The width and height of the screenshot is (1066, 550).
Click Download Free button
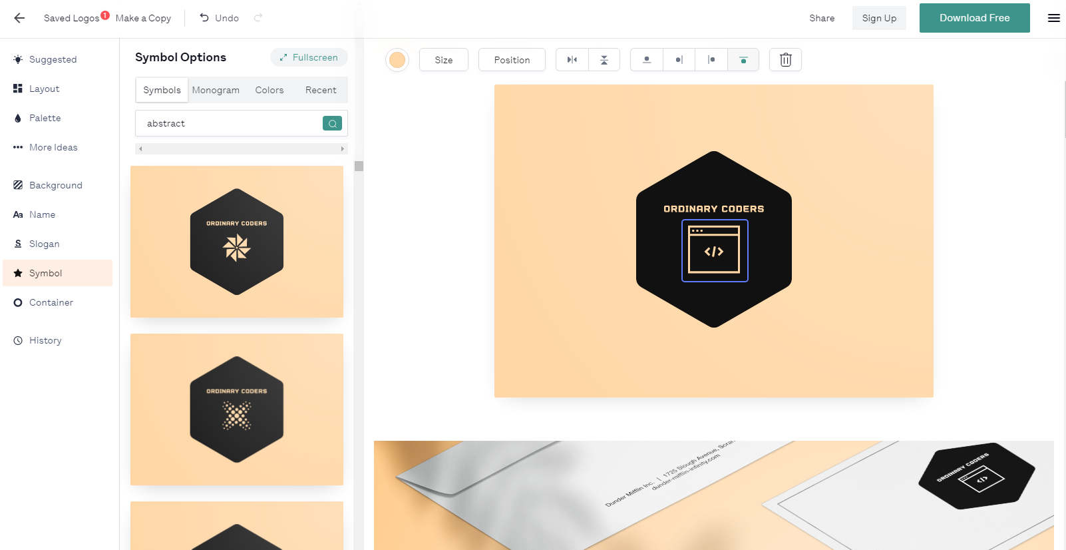click(x=974, y=18)
